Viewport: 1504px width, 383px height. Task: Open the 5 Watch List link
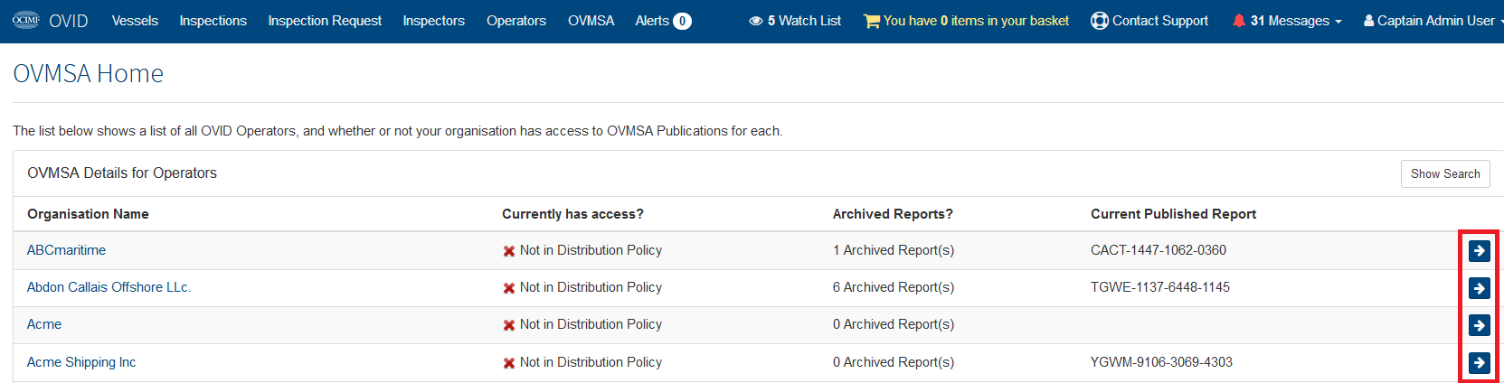[x=795, y=20]
